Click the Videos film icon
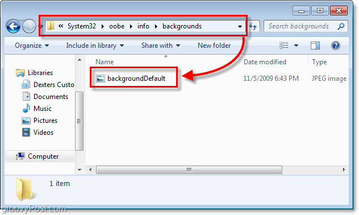 (x=26, y=133)
